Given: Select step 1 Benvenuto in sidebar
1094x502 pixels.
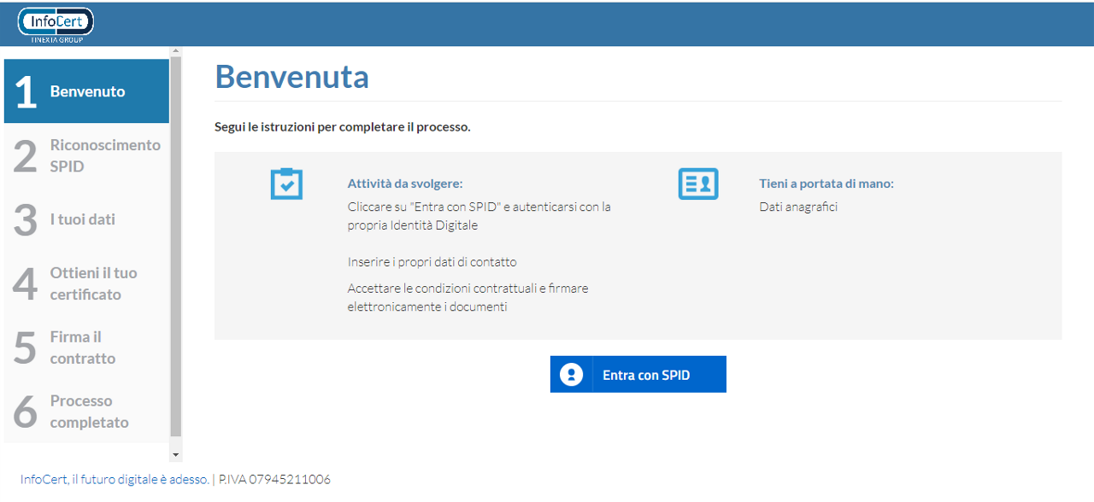Looking at the screenshot, I should point(86,91).
